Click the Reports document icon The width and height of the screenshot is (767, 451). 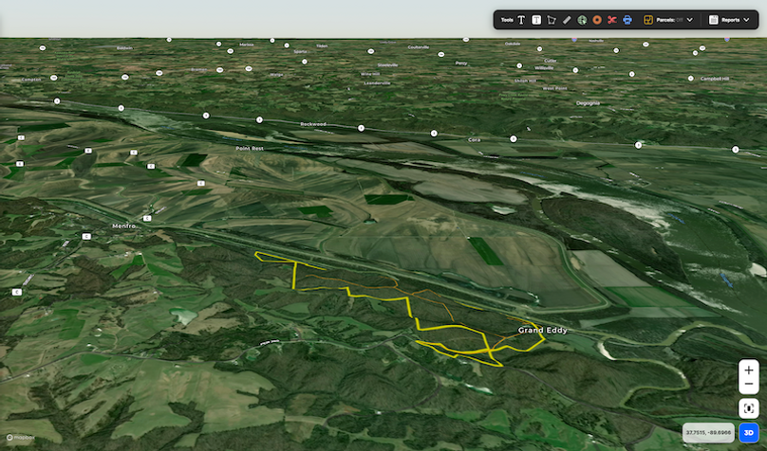714,19
